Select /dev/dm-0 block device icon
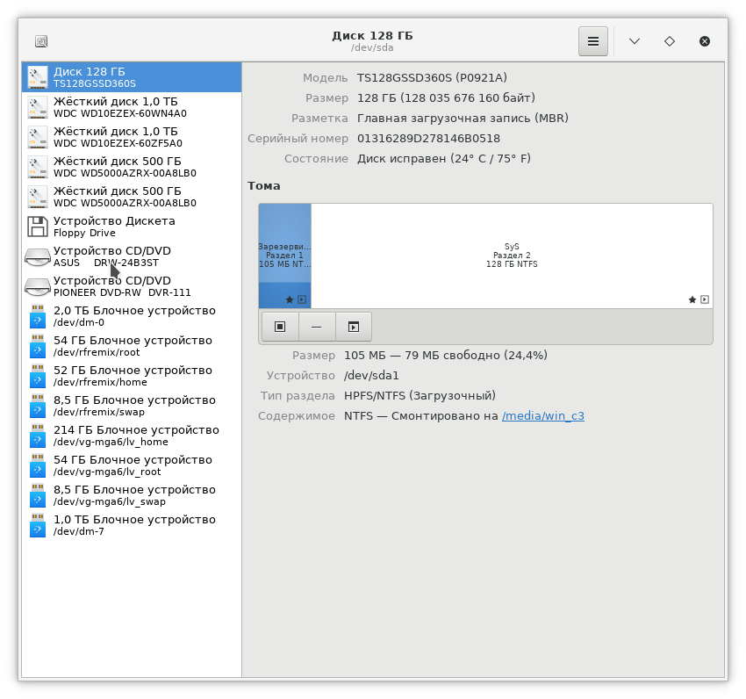This screenshot has width=746, height=699. pos(38,316)
